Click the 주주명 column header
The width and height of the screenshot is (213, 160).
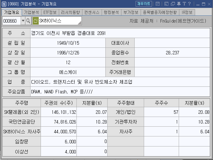[x=22, y=103]
